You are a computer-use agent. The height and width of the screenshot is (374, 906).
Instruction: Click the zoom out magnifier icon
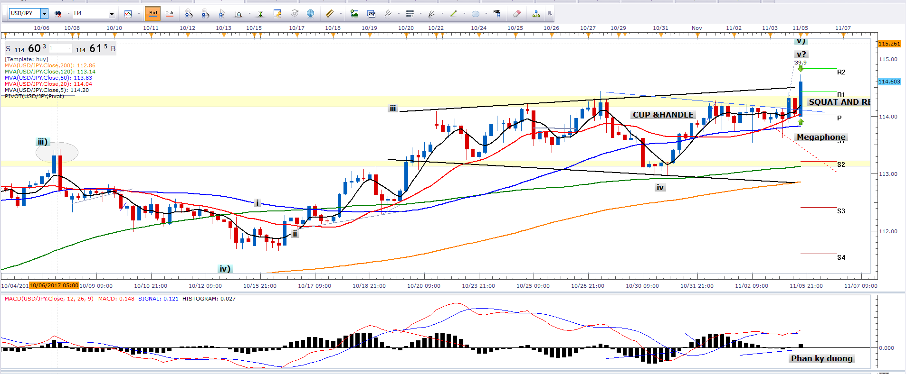205,14
